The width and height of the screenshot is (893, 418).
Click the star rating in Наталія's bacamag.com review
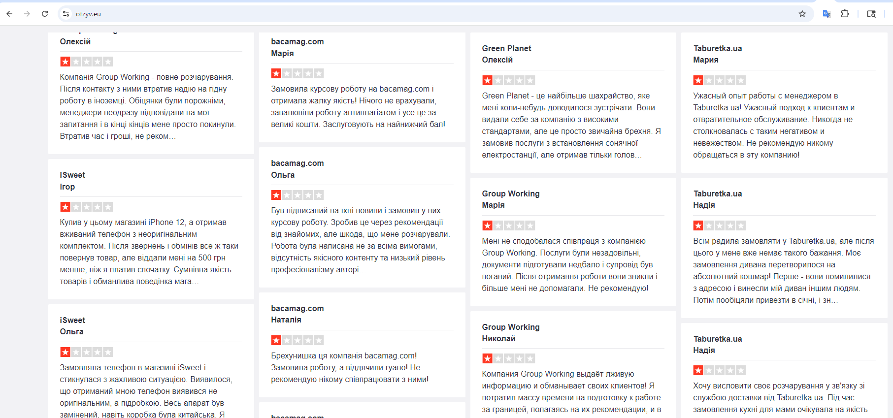pyautogui.click(x=298, y=340)
